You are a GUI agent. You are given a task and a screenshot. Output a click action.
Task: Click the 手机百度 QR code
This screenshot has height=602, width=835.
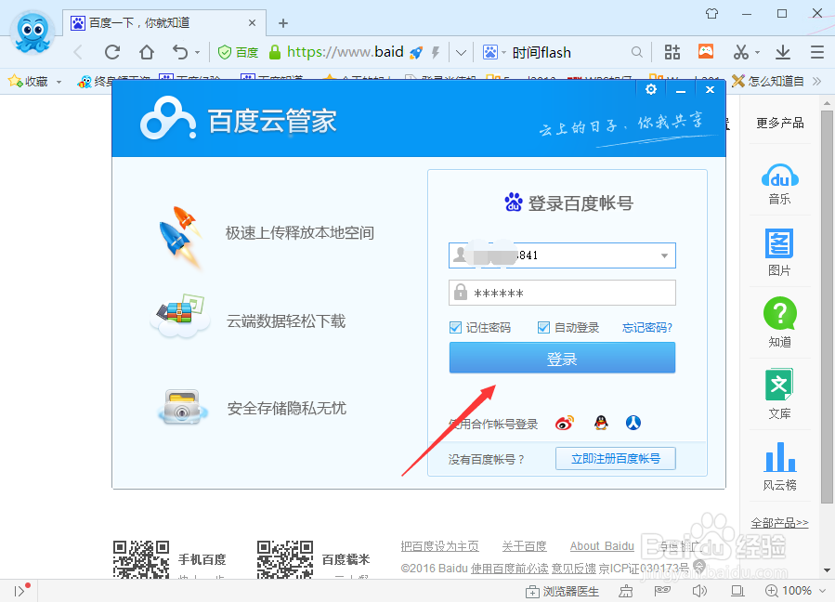141,559
